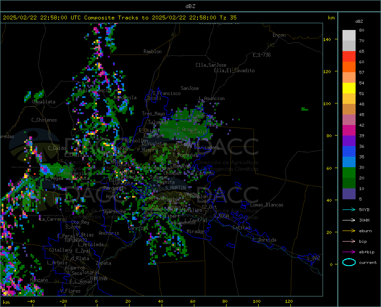Image resolution: width=381 pixels, height=307 pixels.
Task: Click the S_Francisco map label
Action: pyautogui.click(x=166, y=93)
